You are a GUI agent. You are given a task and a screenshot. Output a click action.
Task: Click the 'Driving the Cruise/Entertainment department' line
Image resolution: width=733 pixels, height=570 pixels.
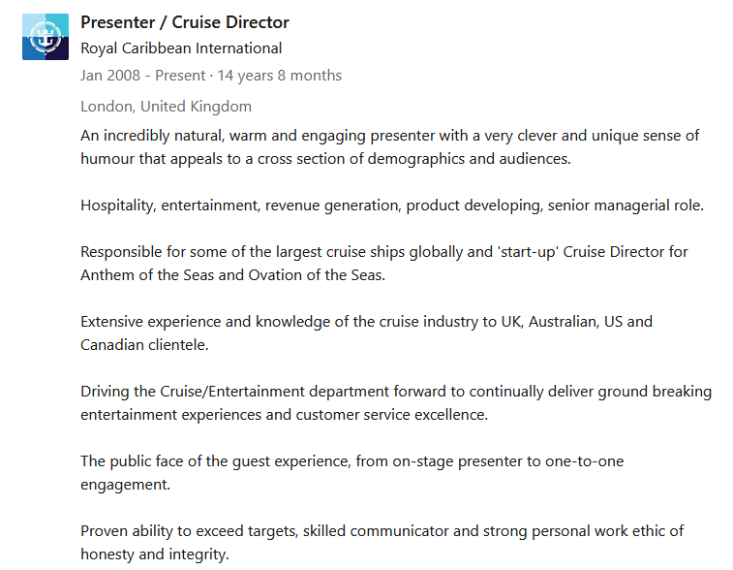pyautogui.click(x=396, y=392)
